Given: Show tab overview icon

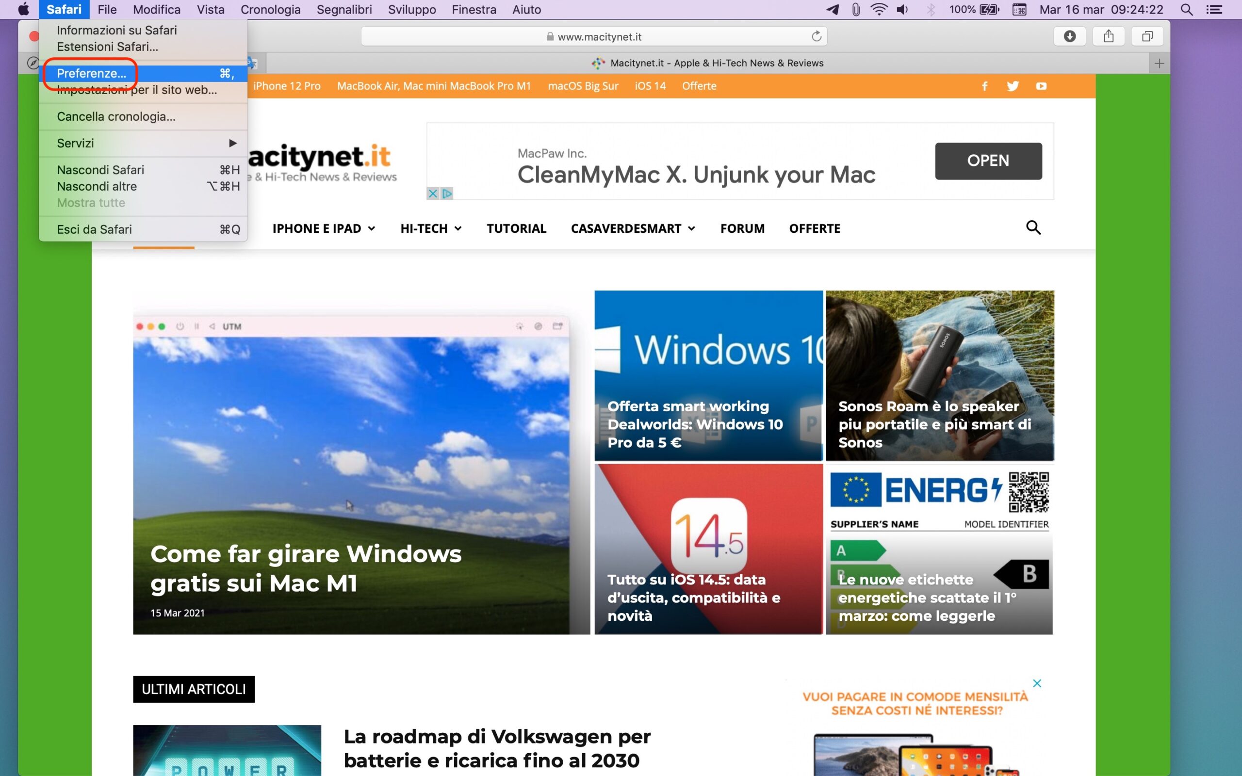Looking at the screenshot, I should (x=1147, y=36).
